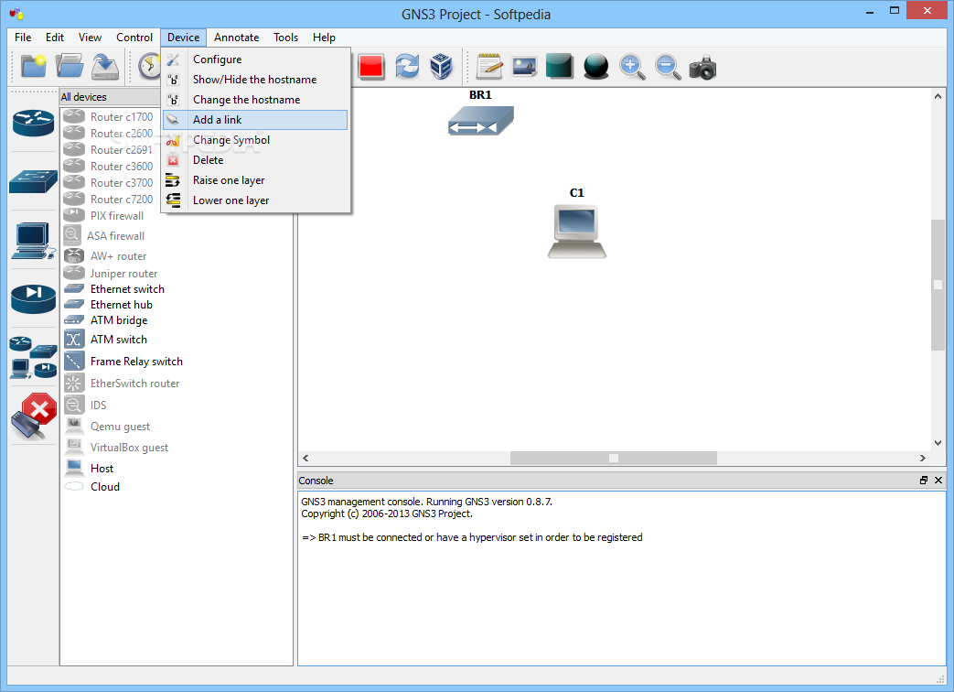Browse all devices in the left sidebar

point(34,357)
